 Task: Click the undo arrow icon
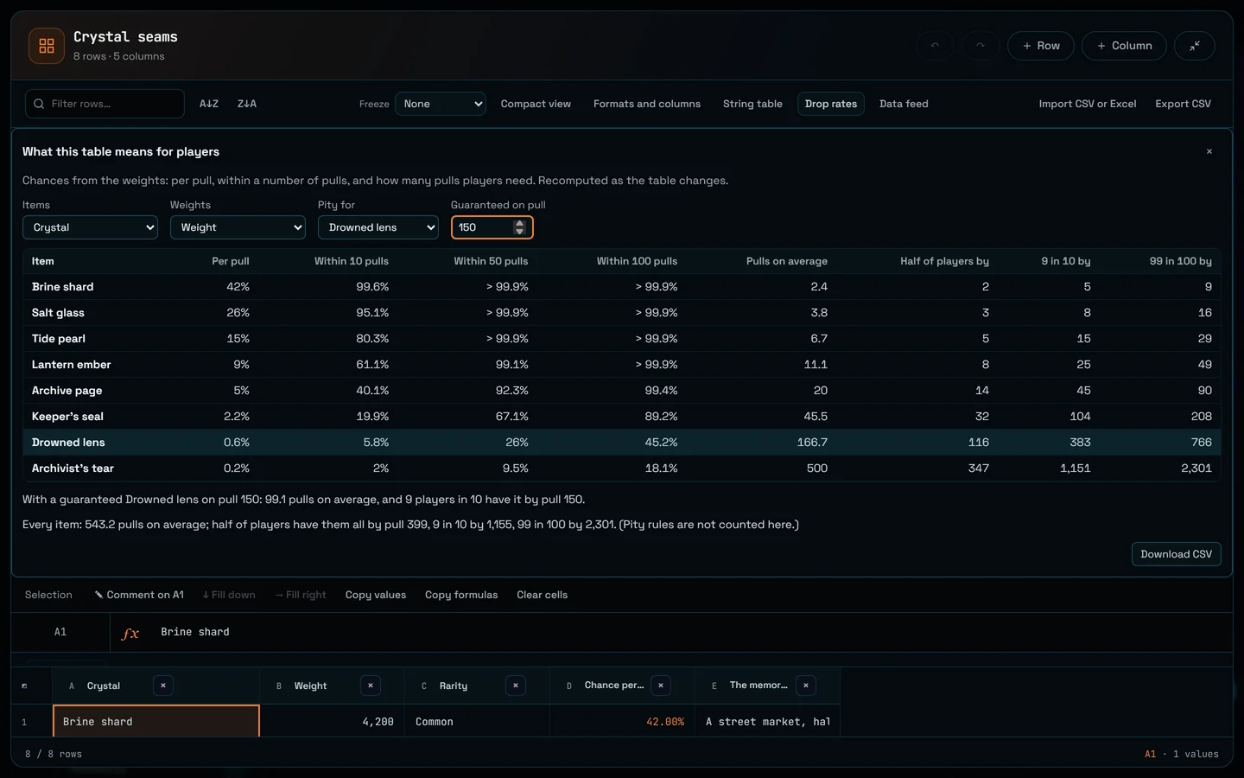pyautogui.click(x=935, y=46)
